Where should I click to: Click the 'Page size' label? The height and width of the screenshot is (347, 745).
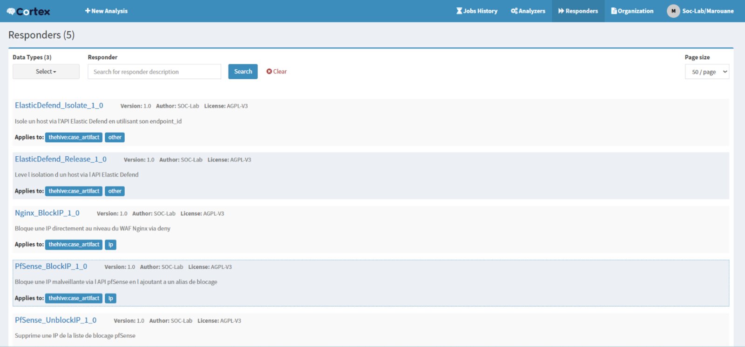point(697,57)
